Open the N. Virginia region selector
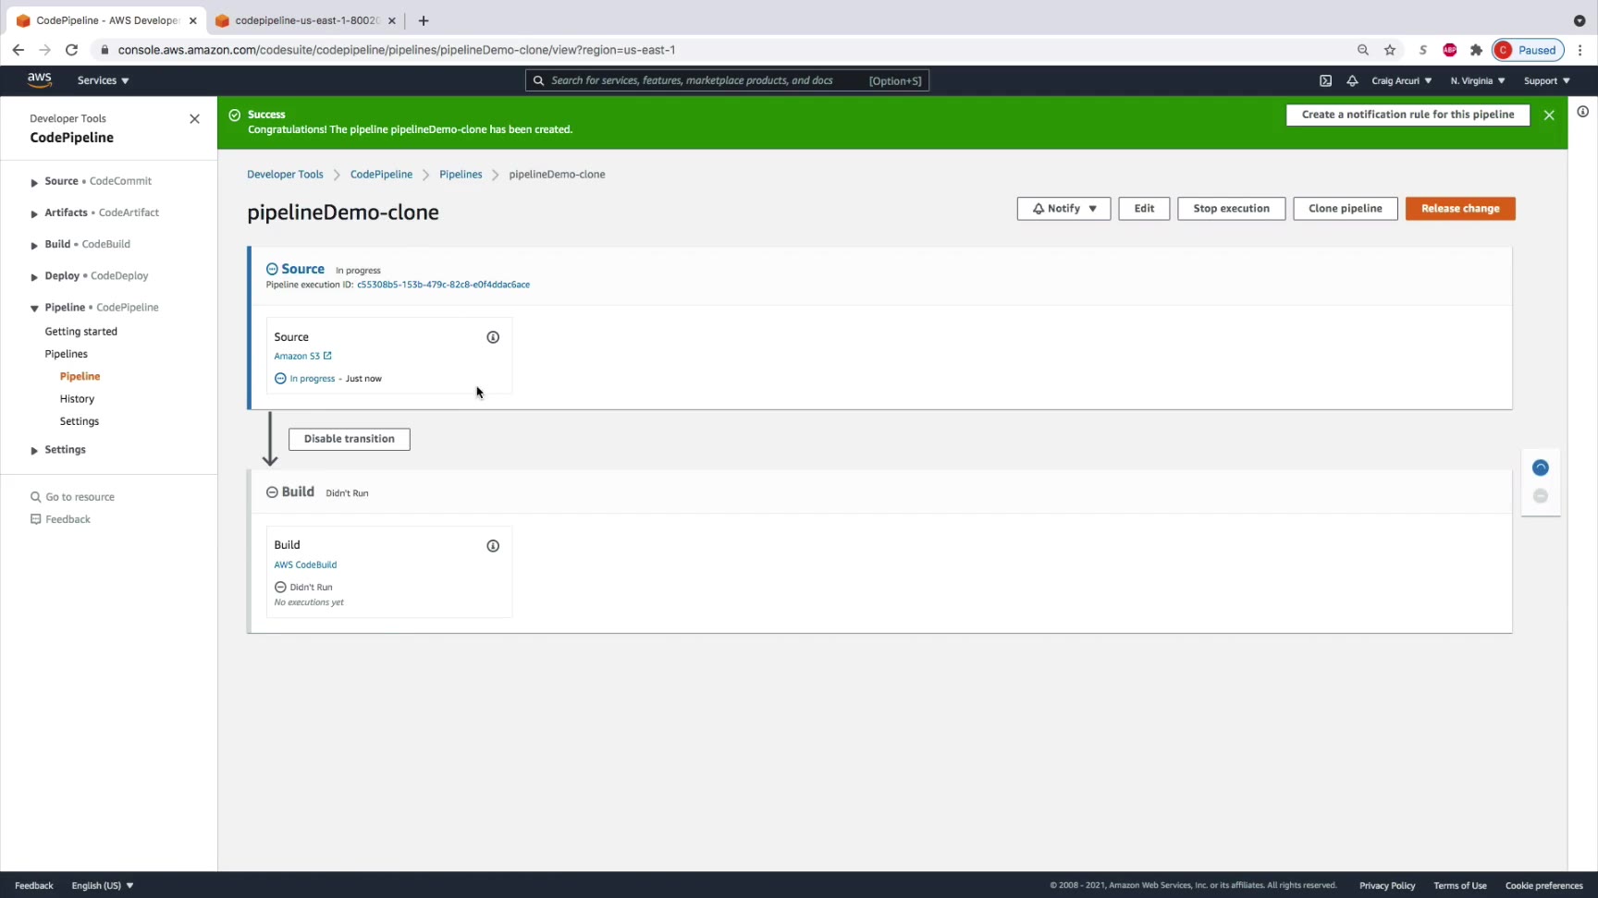The width and height of the screenshot is (1598, 898). point(1478,81)
